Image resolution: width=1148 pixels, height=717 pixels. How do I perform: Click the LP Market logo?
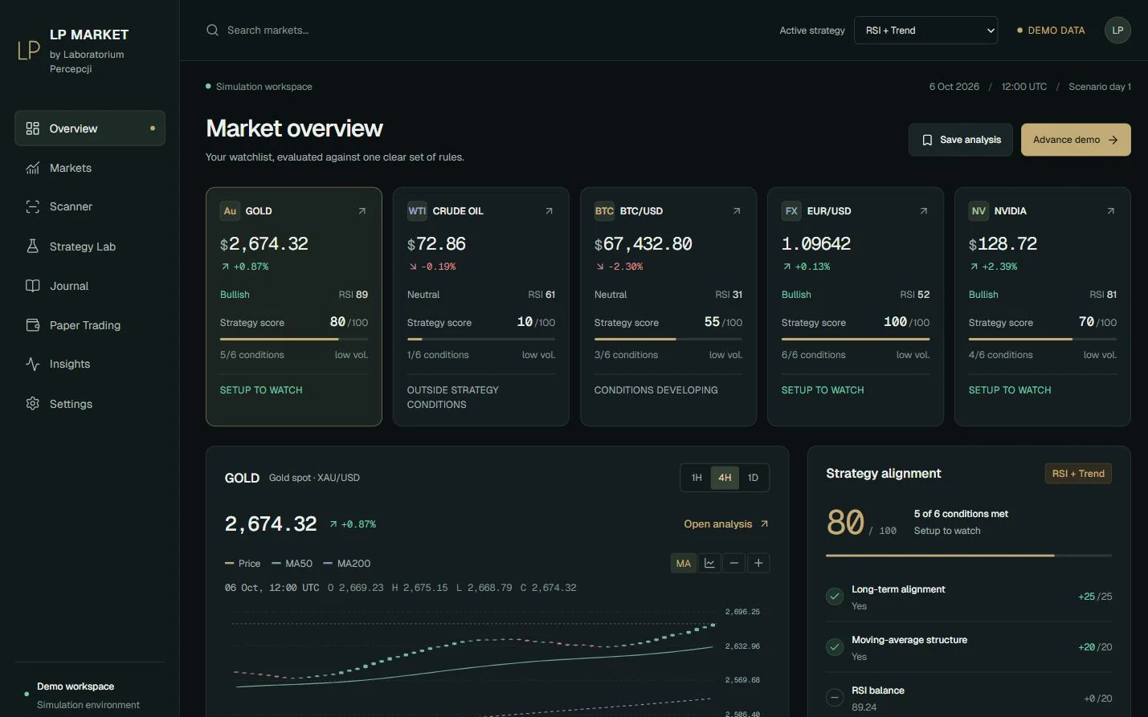(x=29, y=51)
